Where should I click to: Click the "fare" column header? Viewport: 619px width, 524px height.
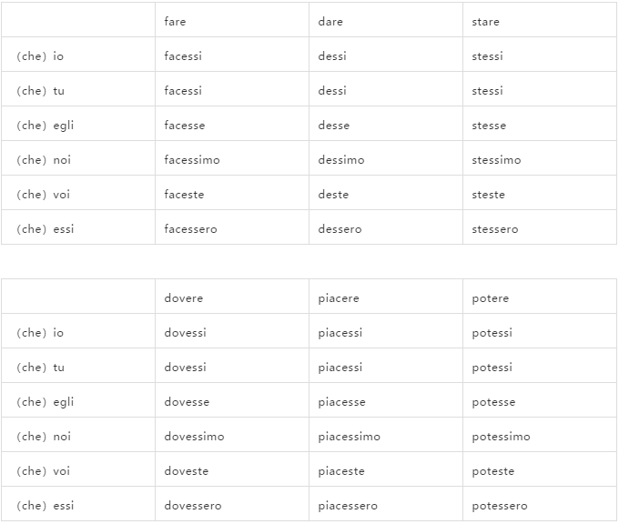(x=175, y=22)
